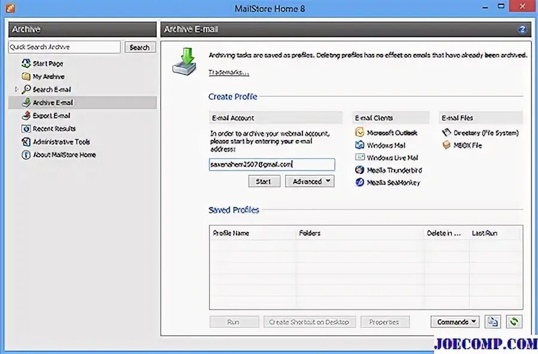Viewport: 538px width, 354px height.
Task: Select Export E-mail in sidebar
Action: pos(51,116)
